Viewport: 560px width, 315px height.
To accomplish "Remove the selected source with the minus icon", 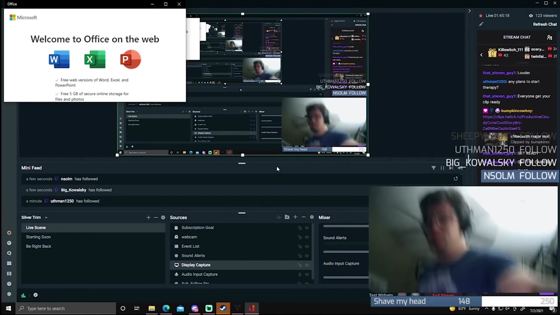I will pyautogui.click(x=304, y=217).
